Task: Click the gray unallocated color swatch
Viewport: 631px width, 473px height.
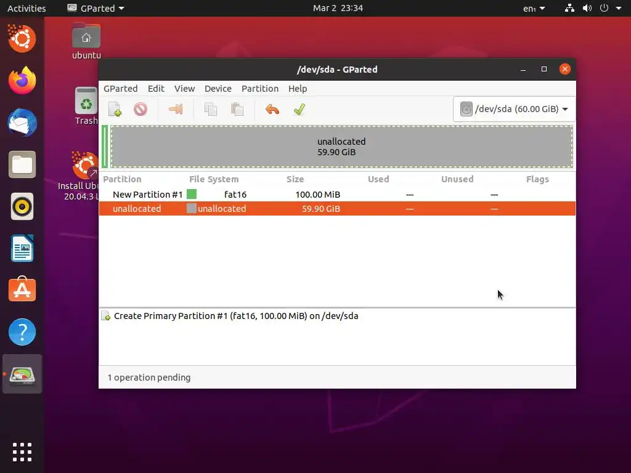Action: click(x=192, y=208)
